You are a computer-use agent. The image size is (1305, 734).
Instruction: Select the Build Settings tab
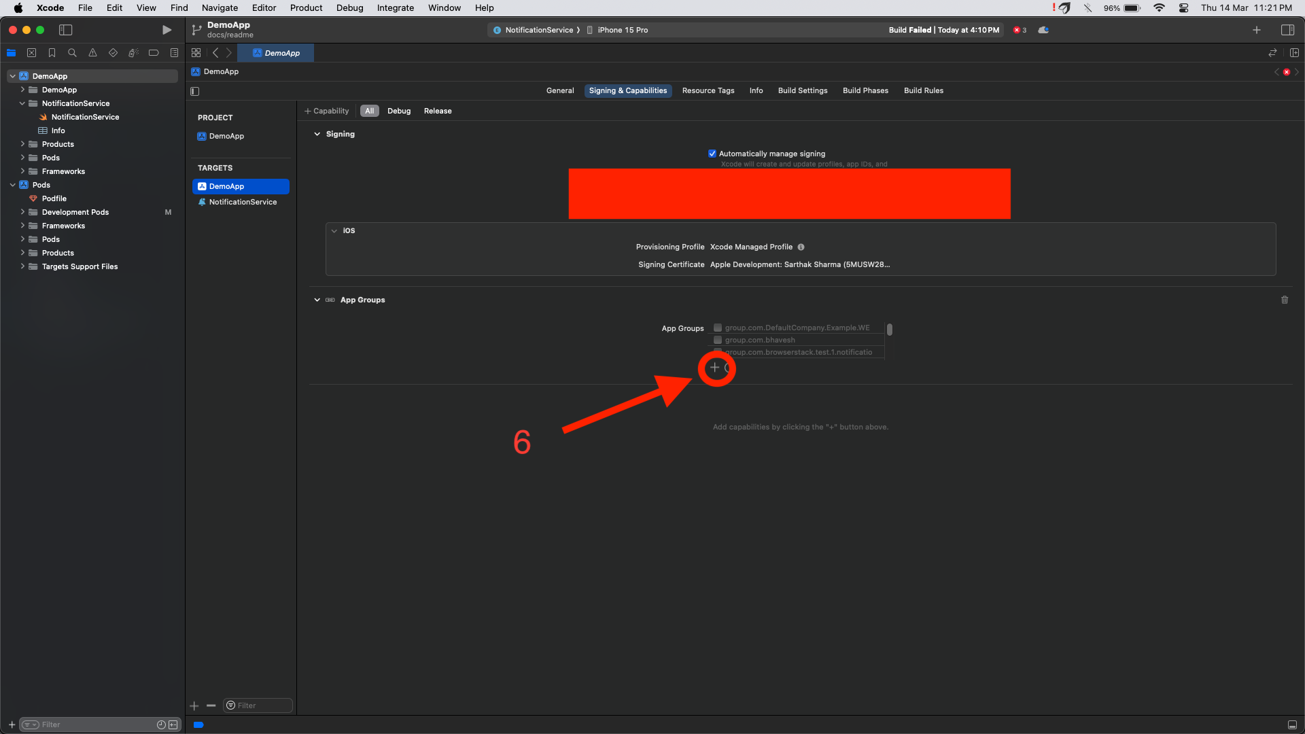coord(802,90)
